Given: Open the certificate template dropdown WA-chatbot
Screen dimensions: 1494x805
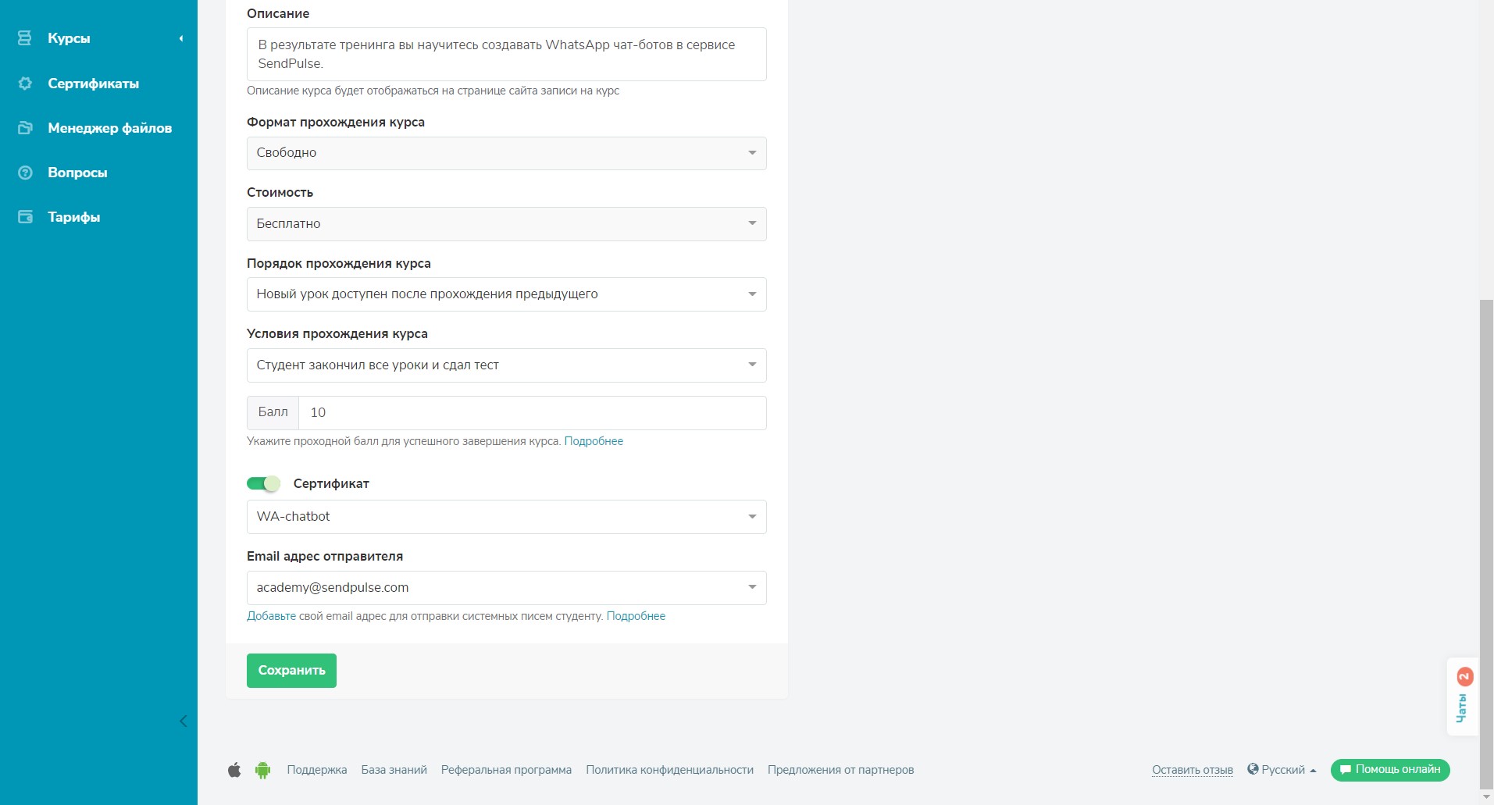Looking at the screenshot, I should 506,517.
